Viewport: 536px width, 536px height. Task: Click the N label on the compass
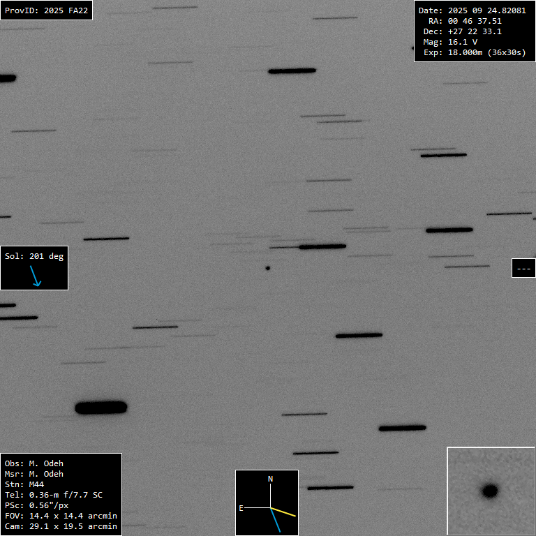tap(270, 479)
